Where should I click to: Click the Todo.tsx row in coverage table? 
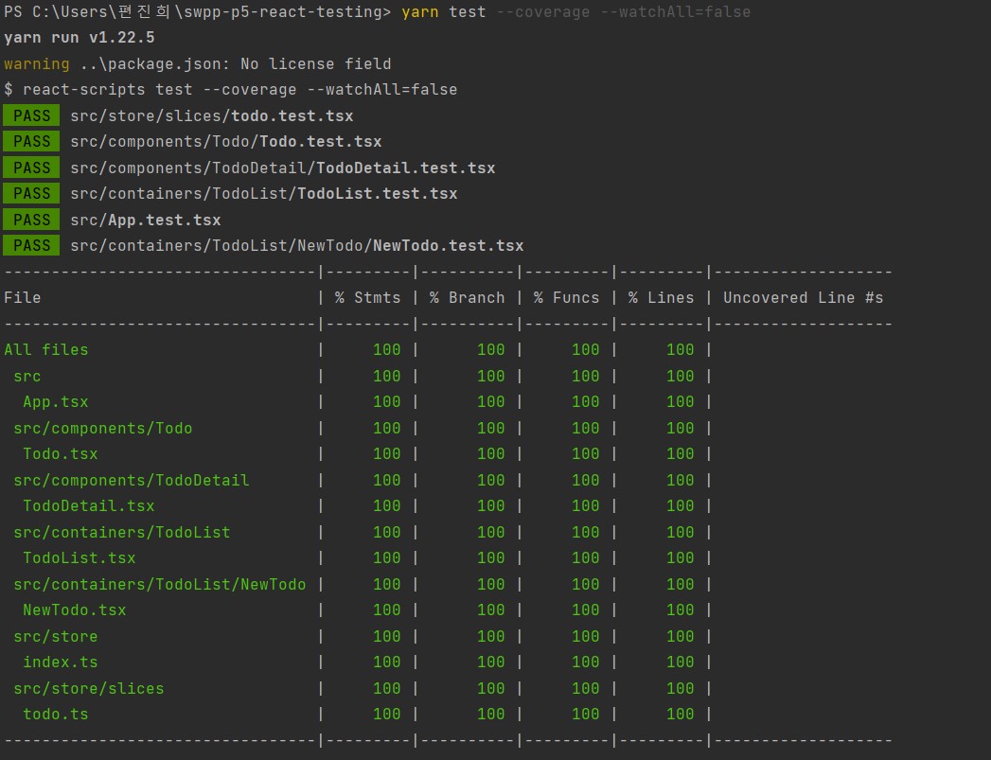61,454
